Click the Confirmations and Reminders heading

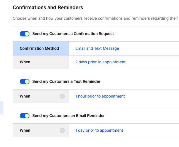(48, 8)
